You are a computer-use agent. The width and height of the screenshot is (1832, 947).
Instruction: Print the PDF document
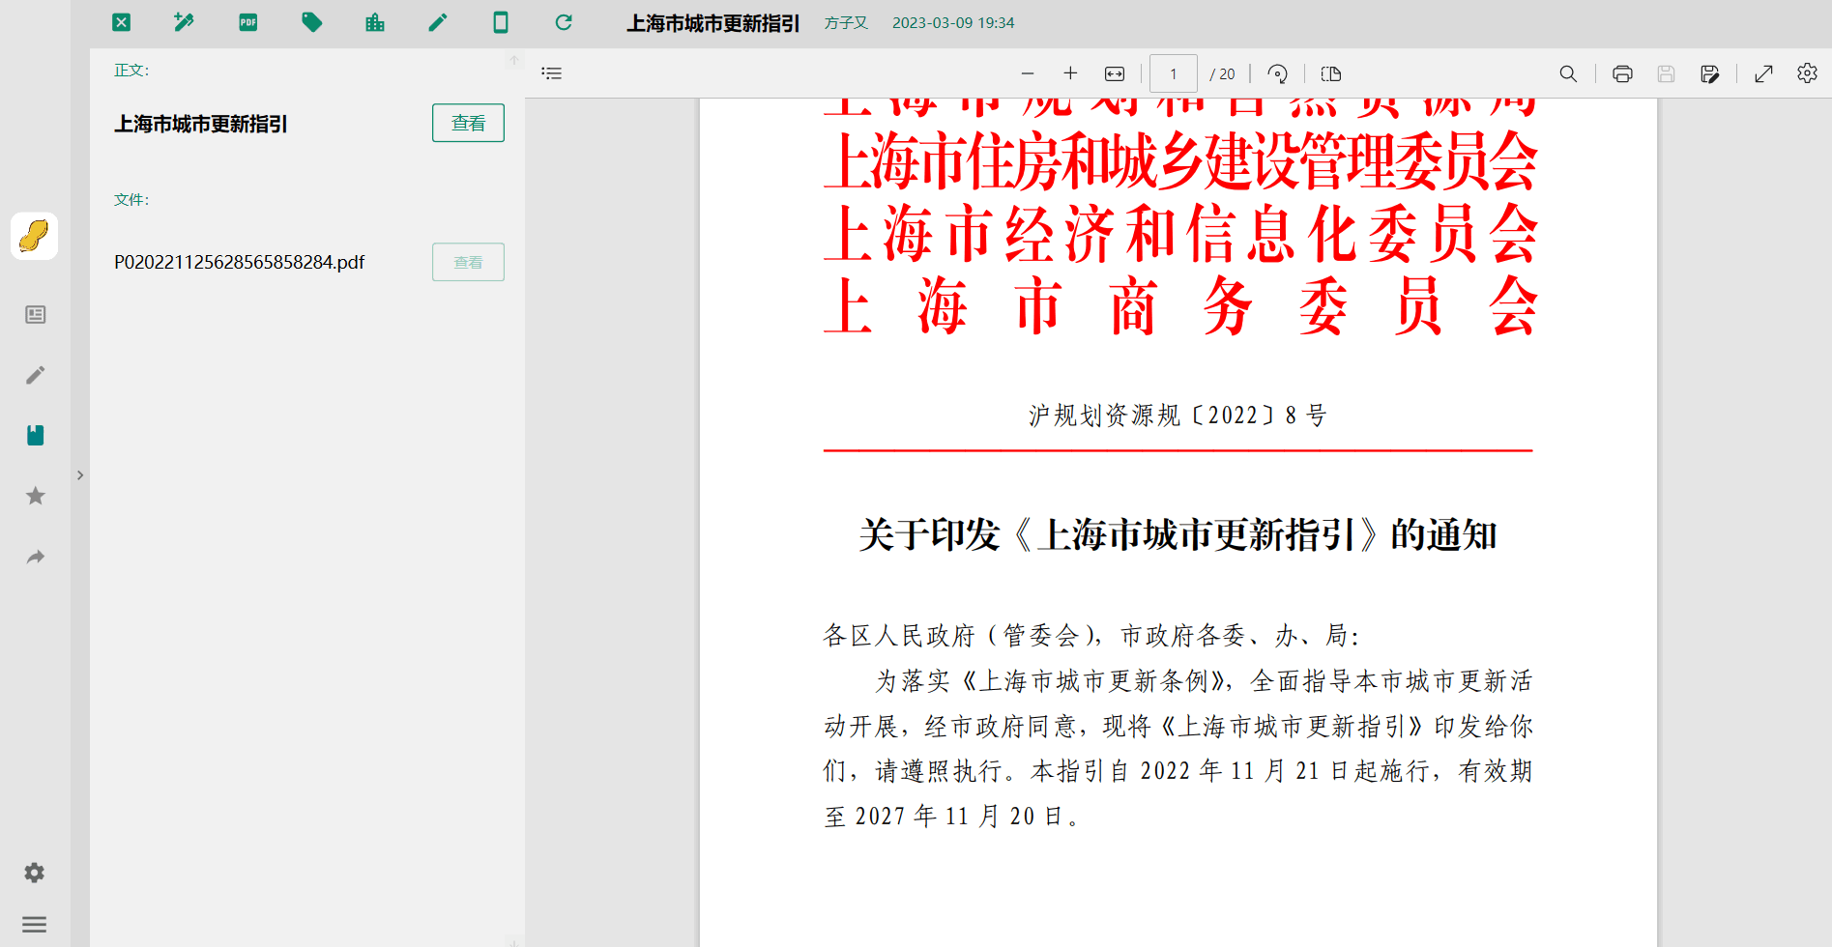tap(1622, 73)
